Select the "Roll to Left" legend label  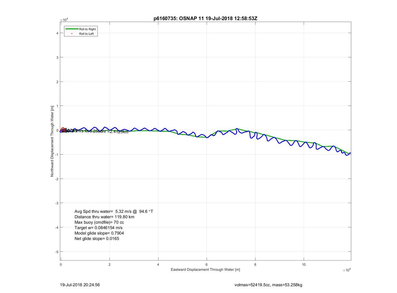pos(87,34)
